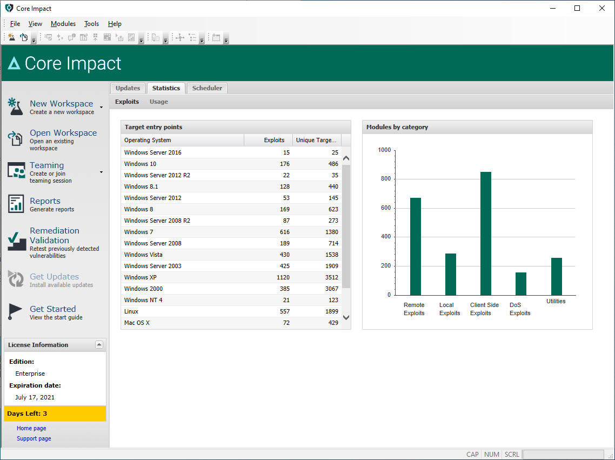
Task: Expand the New Workspace dropdown arrow
Action: pos(102,107)
